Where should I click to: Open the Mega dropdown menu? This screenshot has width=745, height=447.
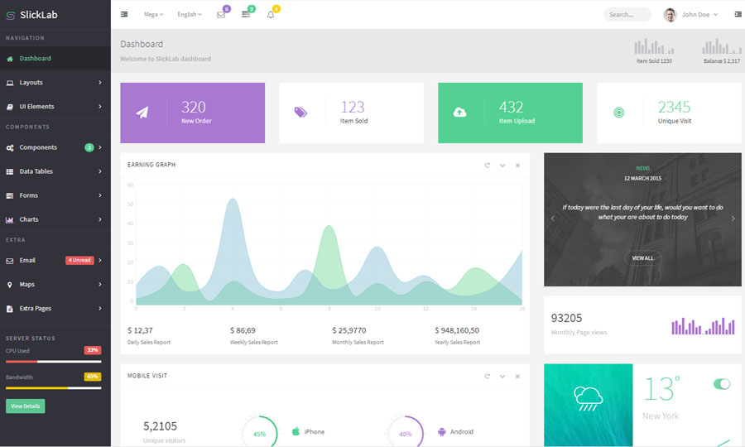click(153, 15)
